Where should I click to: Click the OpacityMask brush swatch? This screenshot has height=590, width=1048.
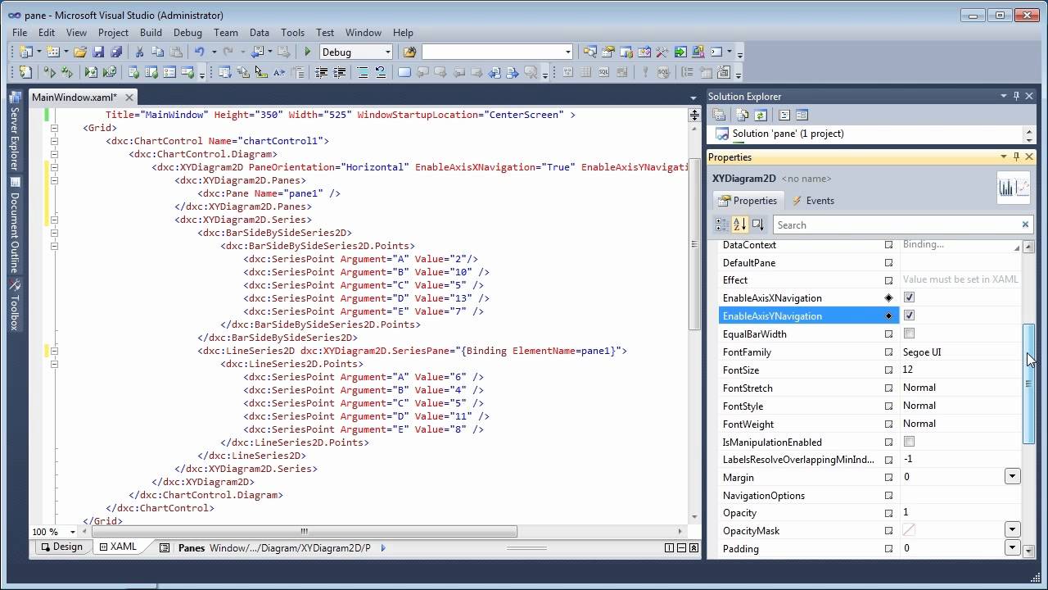click(909, 530)
